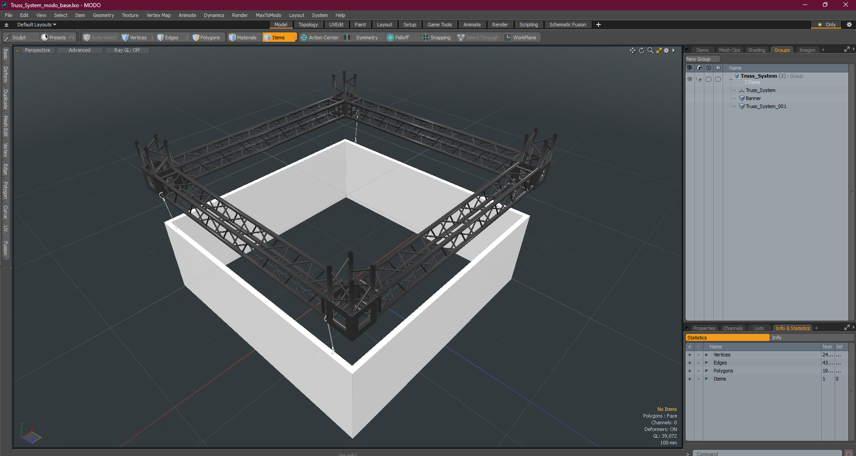Switch to the Channels tab

point(732,328)
